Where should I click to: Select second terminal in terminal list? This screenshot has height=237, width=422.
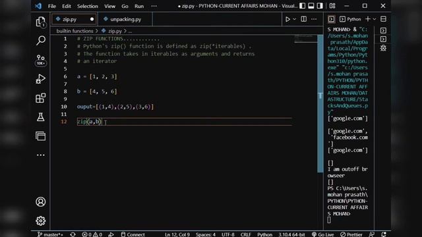(x=383, y=39)
